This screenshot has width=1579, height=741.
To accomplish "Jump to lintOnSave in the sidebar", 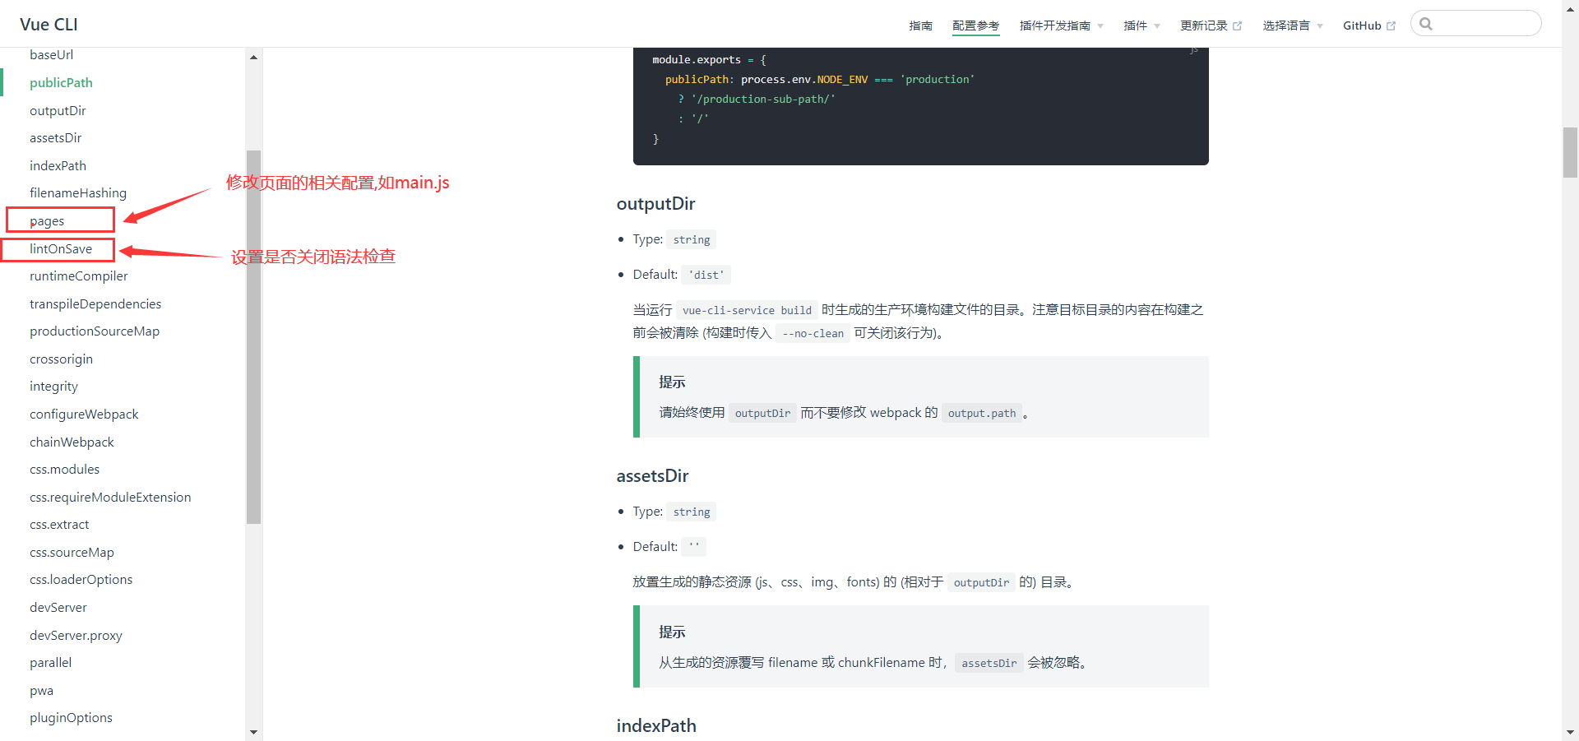I will click(61, 248).
